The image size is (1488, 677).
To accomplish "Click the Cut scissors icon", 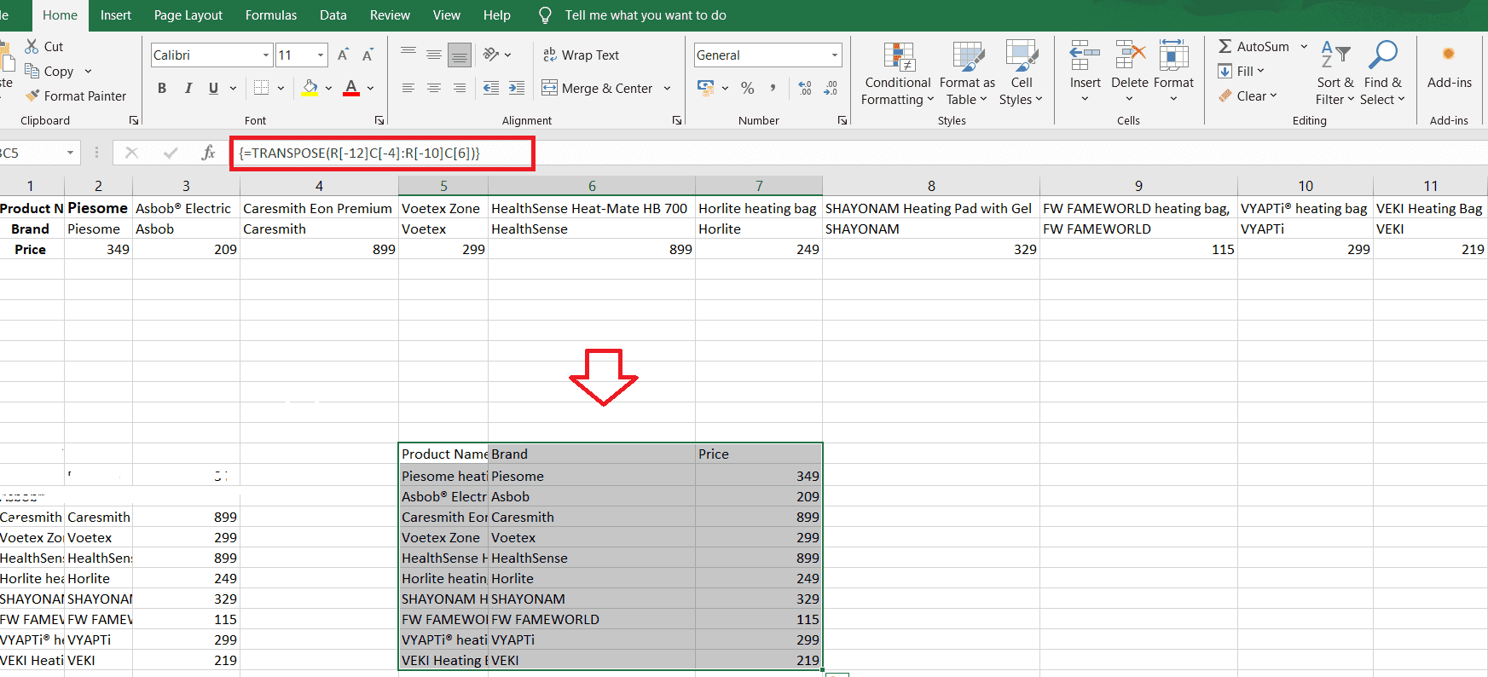I will [x=32, y=46].
